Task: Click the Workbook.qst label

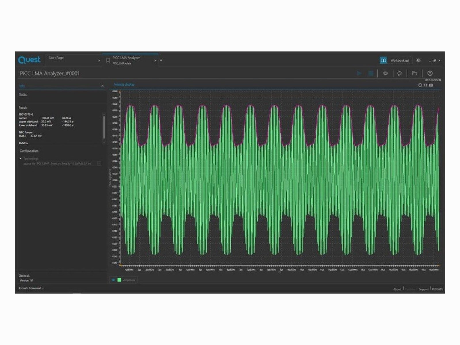Action: 400,61
